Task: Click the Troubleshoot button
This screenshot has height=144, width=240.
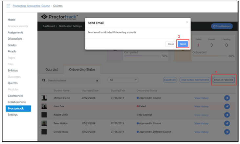Action: pyautogui.click(x=222, y=26)
